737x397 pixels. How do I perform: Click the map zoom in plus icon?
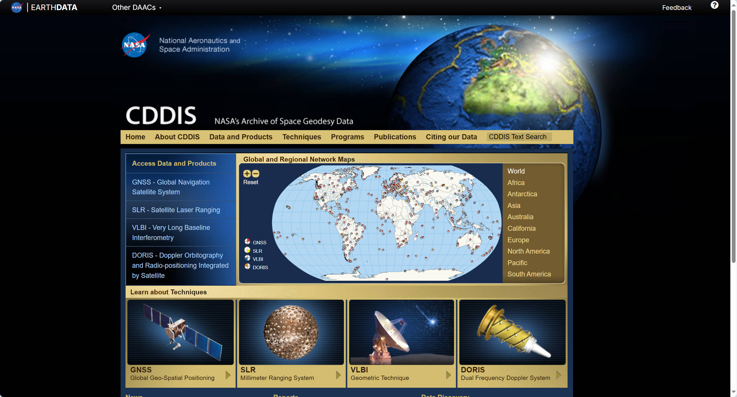coord(247,173)
